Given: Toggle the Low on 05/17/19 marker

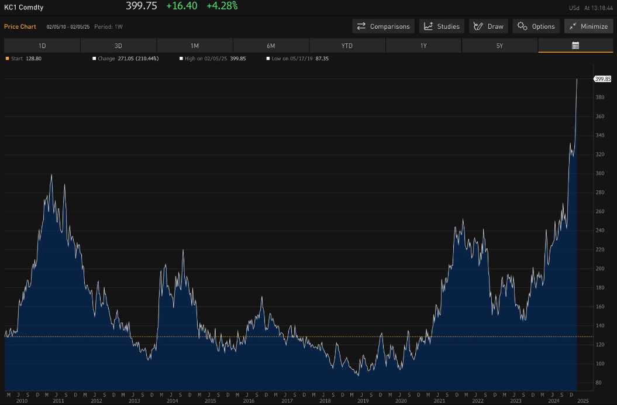Looking at the screenshot, I should pos(268,59).
